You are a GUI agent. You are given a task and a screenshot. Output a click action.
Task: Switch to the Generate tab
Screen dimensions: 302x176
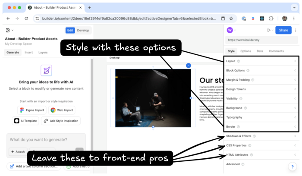tap(13, 52)
